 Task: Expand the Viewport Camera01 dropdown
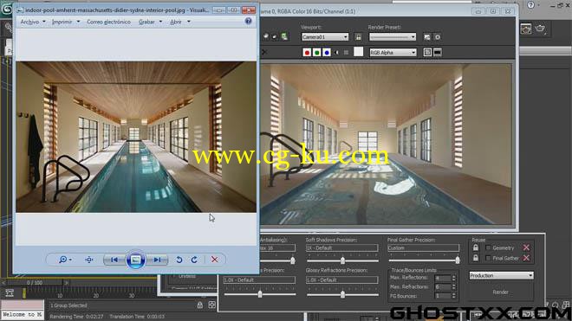click(325, 37)
